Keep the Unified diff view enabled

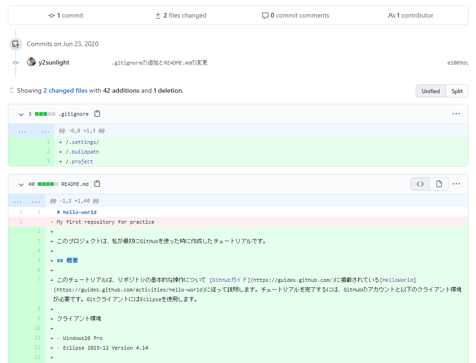[x=430, y=91]
